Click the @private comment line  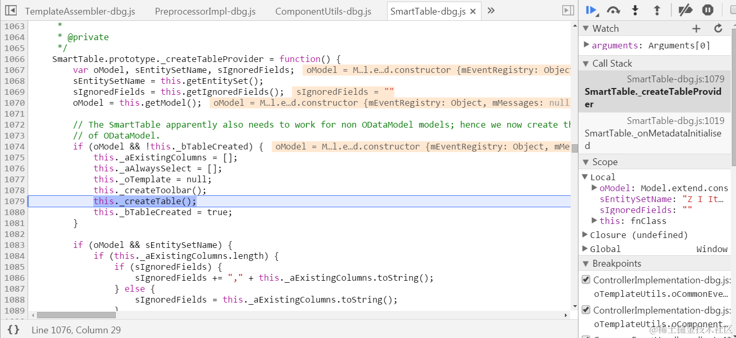(x=83, y=37)
